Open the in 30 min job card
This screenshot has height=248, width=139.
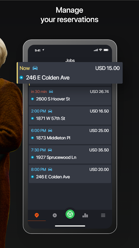70,96
